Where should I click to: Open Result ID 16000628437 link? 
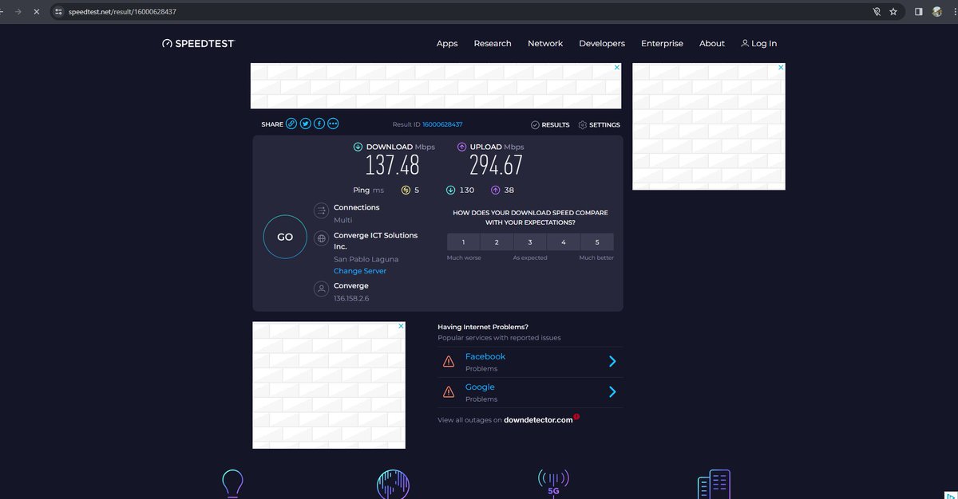(x=442, y=124)
